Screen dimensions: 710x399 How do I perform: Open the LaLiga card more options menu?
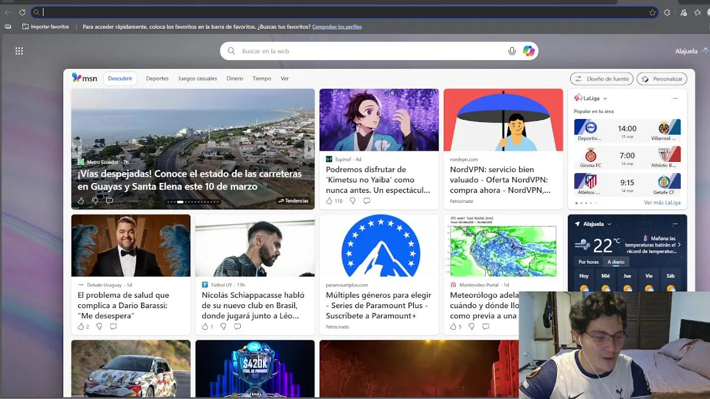pos(675,98)
